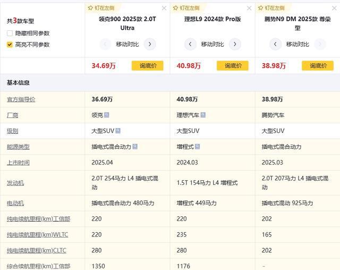340x270 pixels.
Task: Click 腾势N9 header price 38.98万
Action: point(274,66)
